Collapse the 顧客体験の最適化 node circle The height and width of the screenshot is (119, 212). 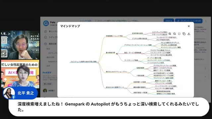pos(147,88)
